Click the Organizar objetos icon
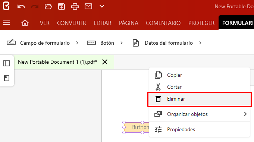The height and width of the screenshot is (142, 254). pos(158,114)
